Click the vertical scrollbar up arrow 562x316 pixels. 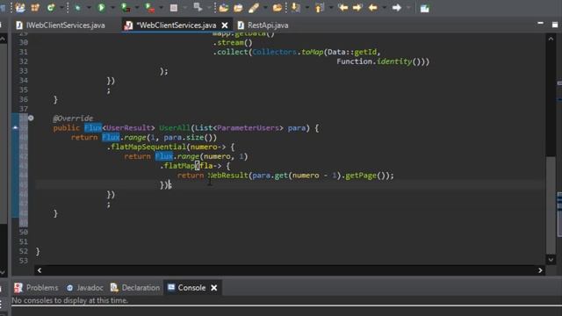click(x=551, y=39)
